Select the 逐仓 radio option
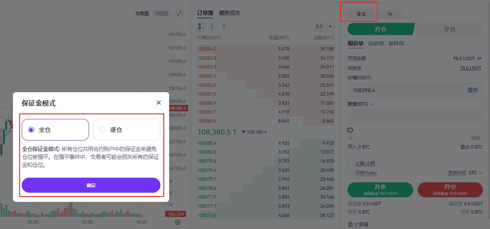The image size is (490, 229). point(103,130)
